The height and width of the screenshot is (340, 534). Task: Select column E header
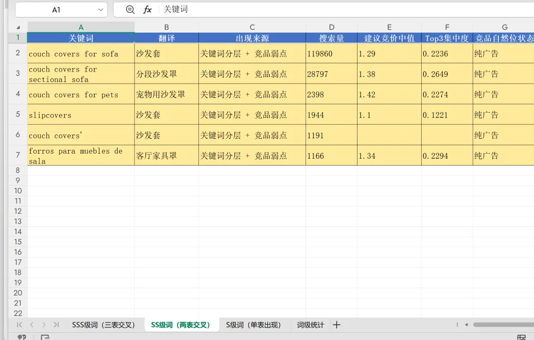pyautogui.click(x=389, y=27)
